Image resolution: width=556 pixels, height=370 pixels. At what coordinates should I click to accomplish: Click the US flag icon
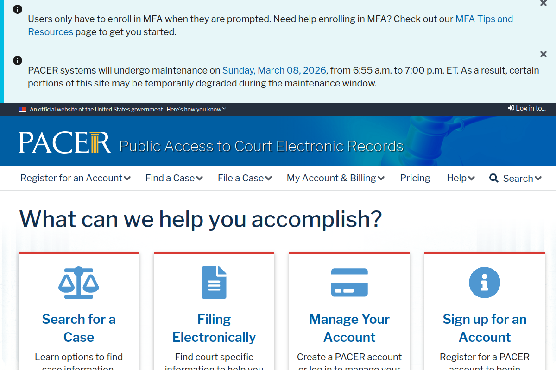click(x=22, y=110)
